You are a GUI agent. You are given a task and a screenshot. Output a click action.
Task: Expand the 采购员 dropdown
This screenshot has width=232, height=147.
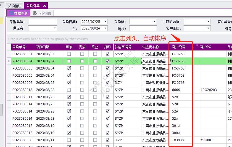(154, 22)
